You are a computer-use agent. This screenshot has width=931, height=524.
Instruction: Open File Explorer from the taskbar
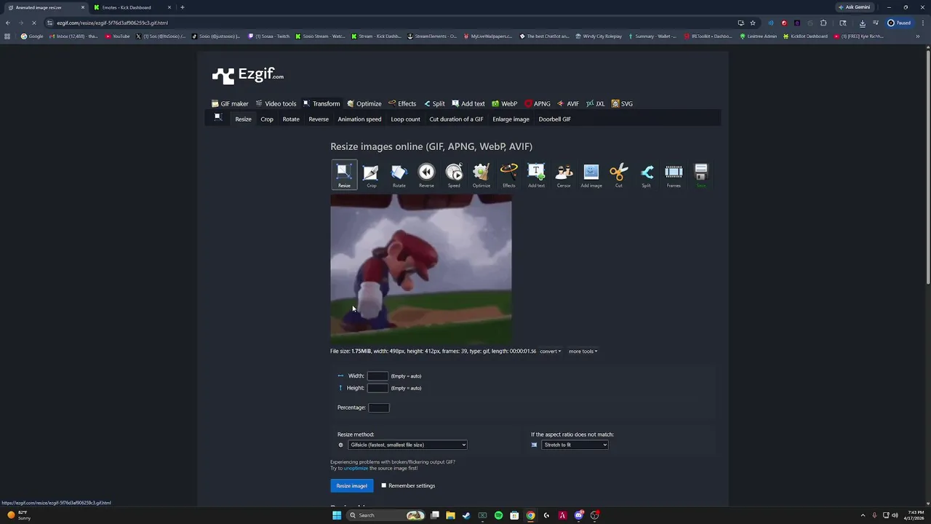(x=450, y=515)
